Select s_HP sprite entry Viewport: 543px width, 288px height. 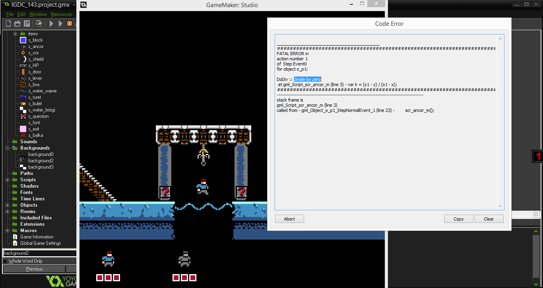[33, 65]
